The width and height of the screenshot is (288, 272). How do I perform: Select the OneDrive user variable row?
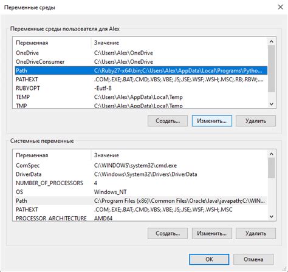[x=141, y=53]
